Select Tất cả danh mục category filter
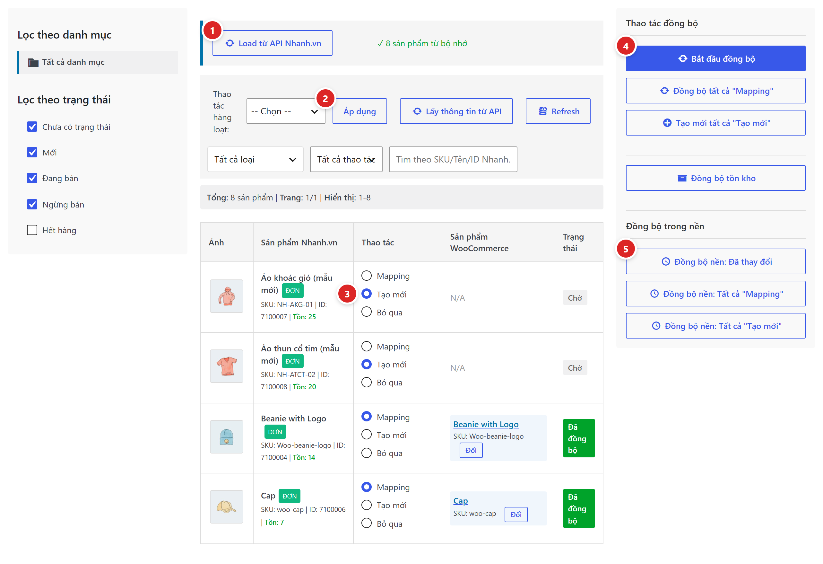The width and height of the screenshot is (823, 564). (98, 62)
